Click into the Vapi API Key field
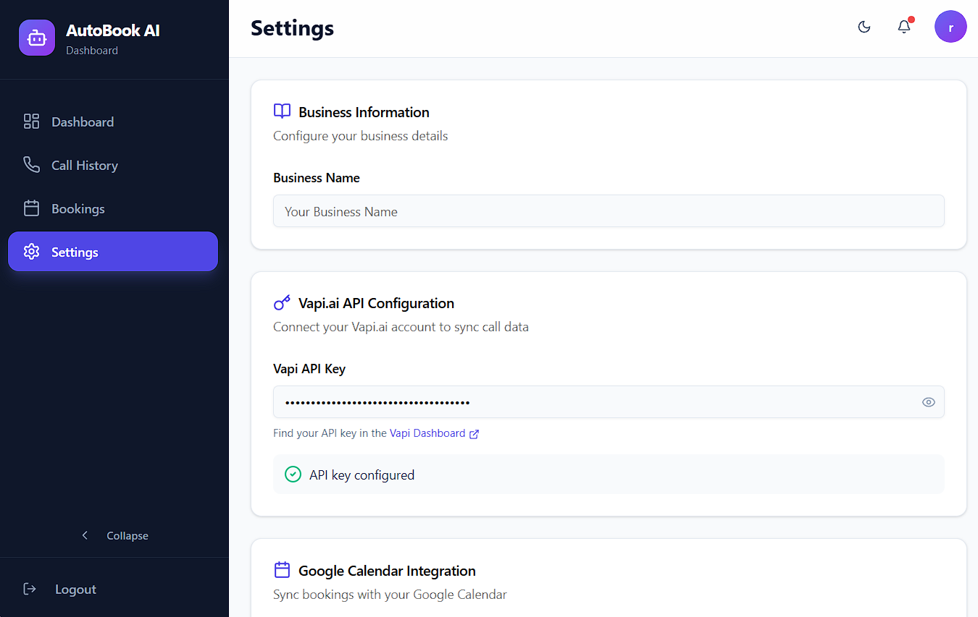The height and width of the screenshot is (617, 978). coord(594,402)
